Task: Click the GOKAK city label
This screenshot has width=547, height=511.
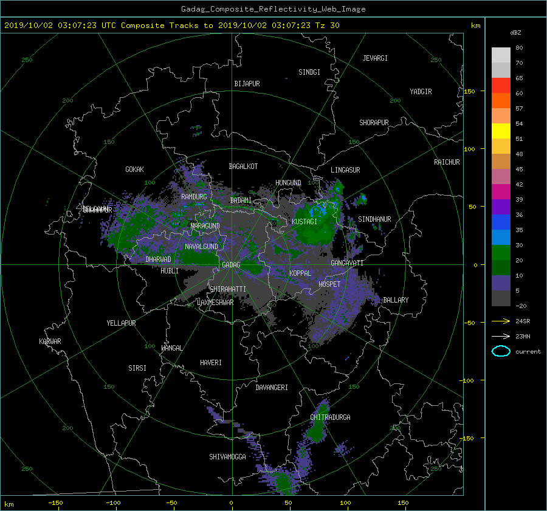Action: coord(134,170)
